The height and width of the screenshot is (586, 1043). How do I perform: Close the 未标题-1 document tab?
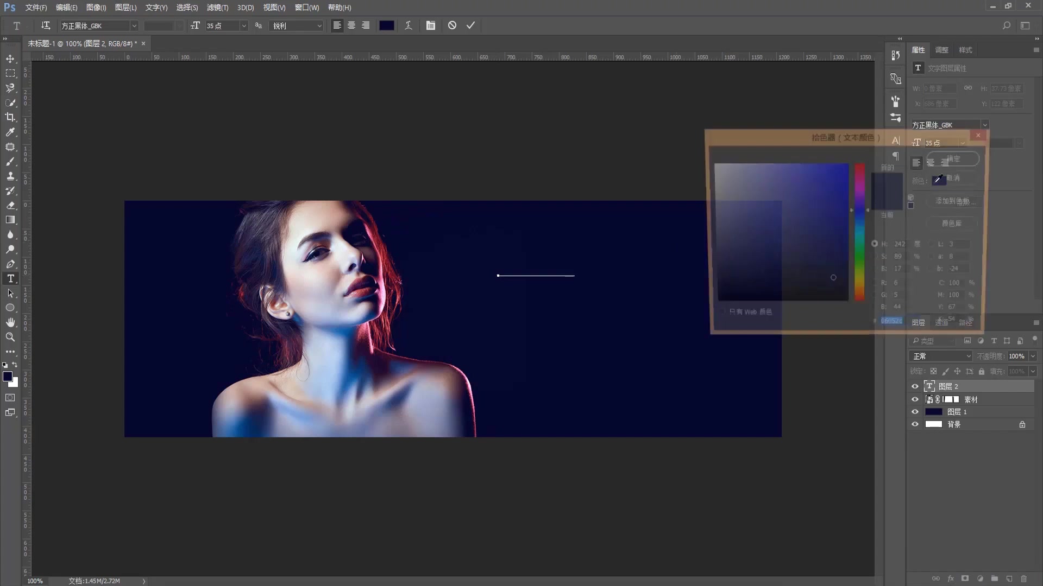143,43
